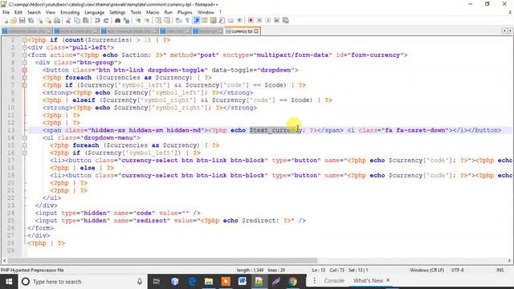Screen dimensions: 514x289
Task: Click the Save All toolbar icon
Action: [x=31, y=20]
